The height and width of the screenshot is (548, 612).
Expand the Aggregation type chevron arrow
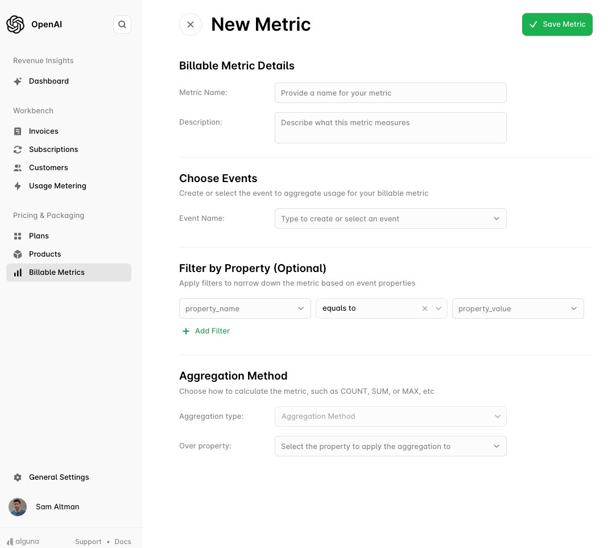tap(497, 417)
